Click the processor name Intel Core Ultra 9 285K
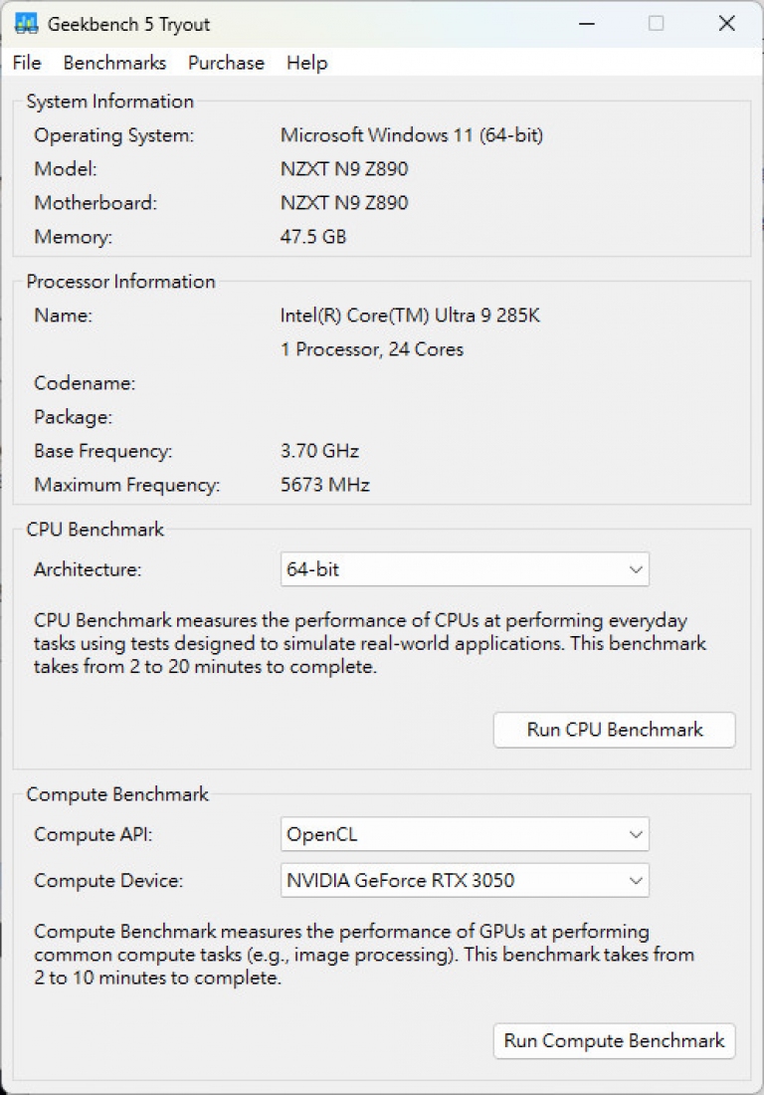This screenshot has width=764, height=1095. point(410,316)
